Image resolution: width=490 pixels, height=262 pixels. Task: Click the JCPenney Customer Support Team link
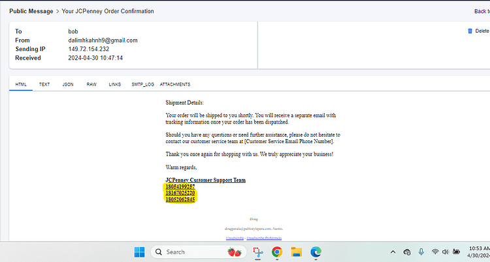pyautogui.click(x=205, y=180)
